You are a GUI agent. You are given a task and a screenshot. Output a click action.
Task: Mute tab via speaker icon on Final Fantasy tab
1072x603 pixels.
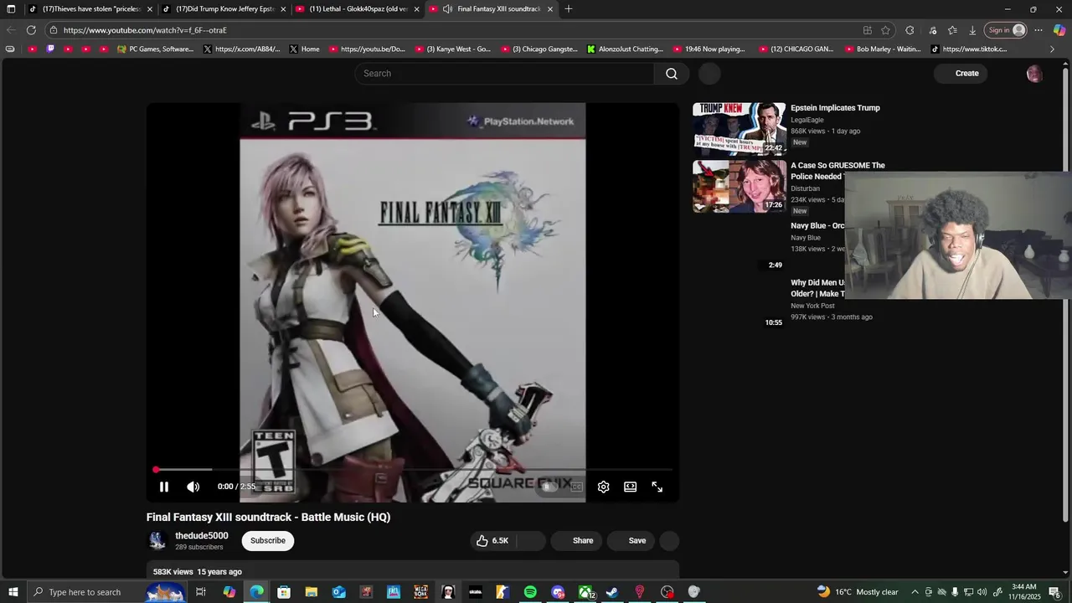[x=448, y=9]
